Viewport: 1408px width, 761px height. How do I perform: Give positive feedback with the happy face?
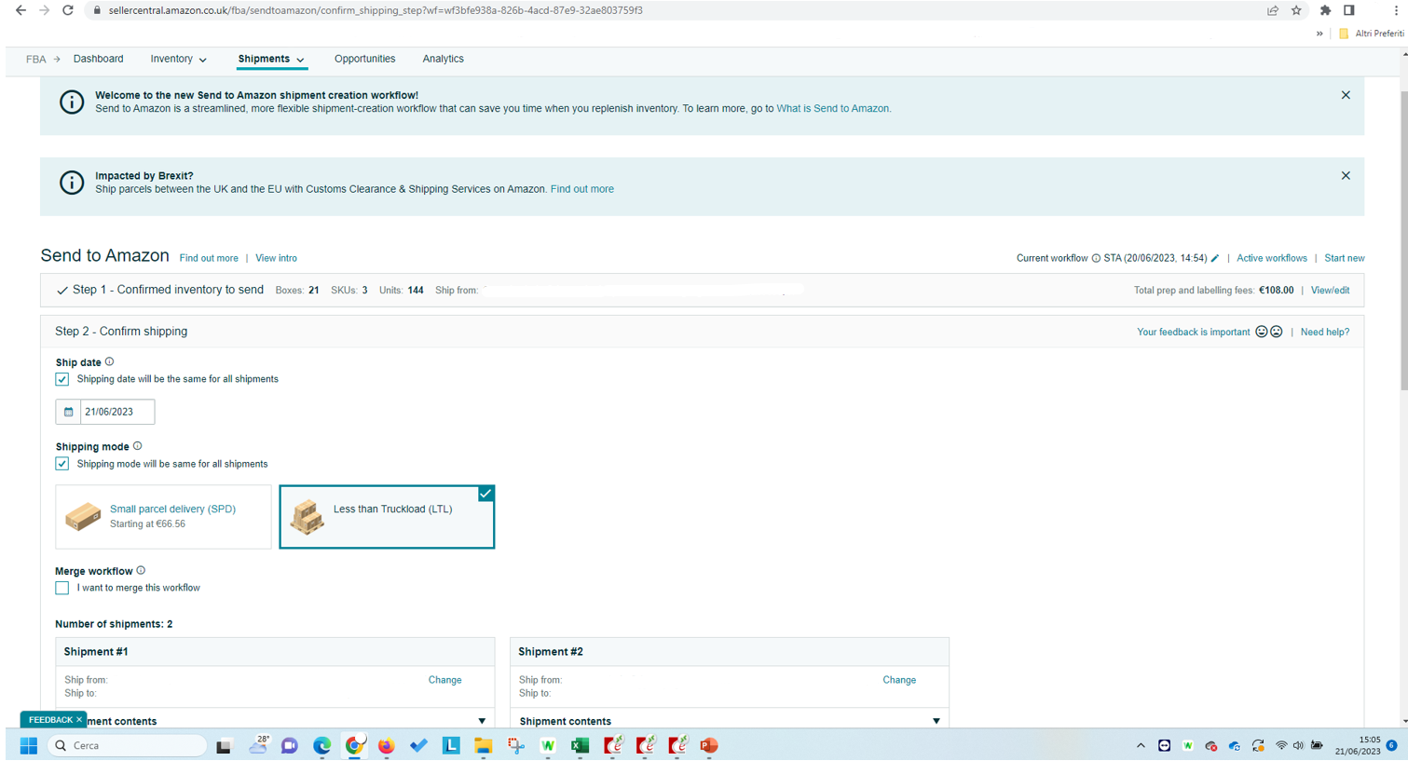point(1262,332)
